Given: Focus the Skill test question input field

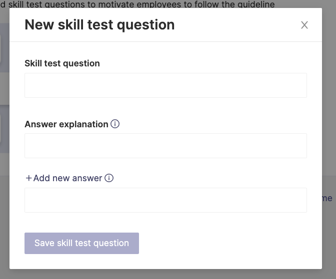Looking at the screenshot, I should (165, 85).
